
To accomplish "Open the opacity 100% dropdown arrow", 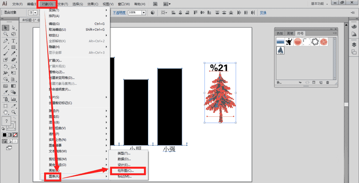I will pos(144,13).
